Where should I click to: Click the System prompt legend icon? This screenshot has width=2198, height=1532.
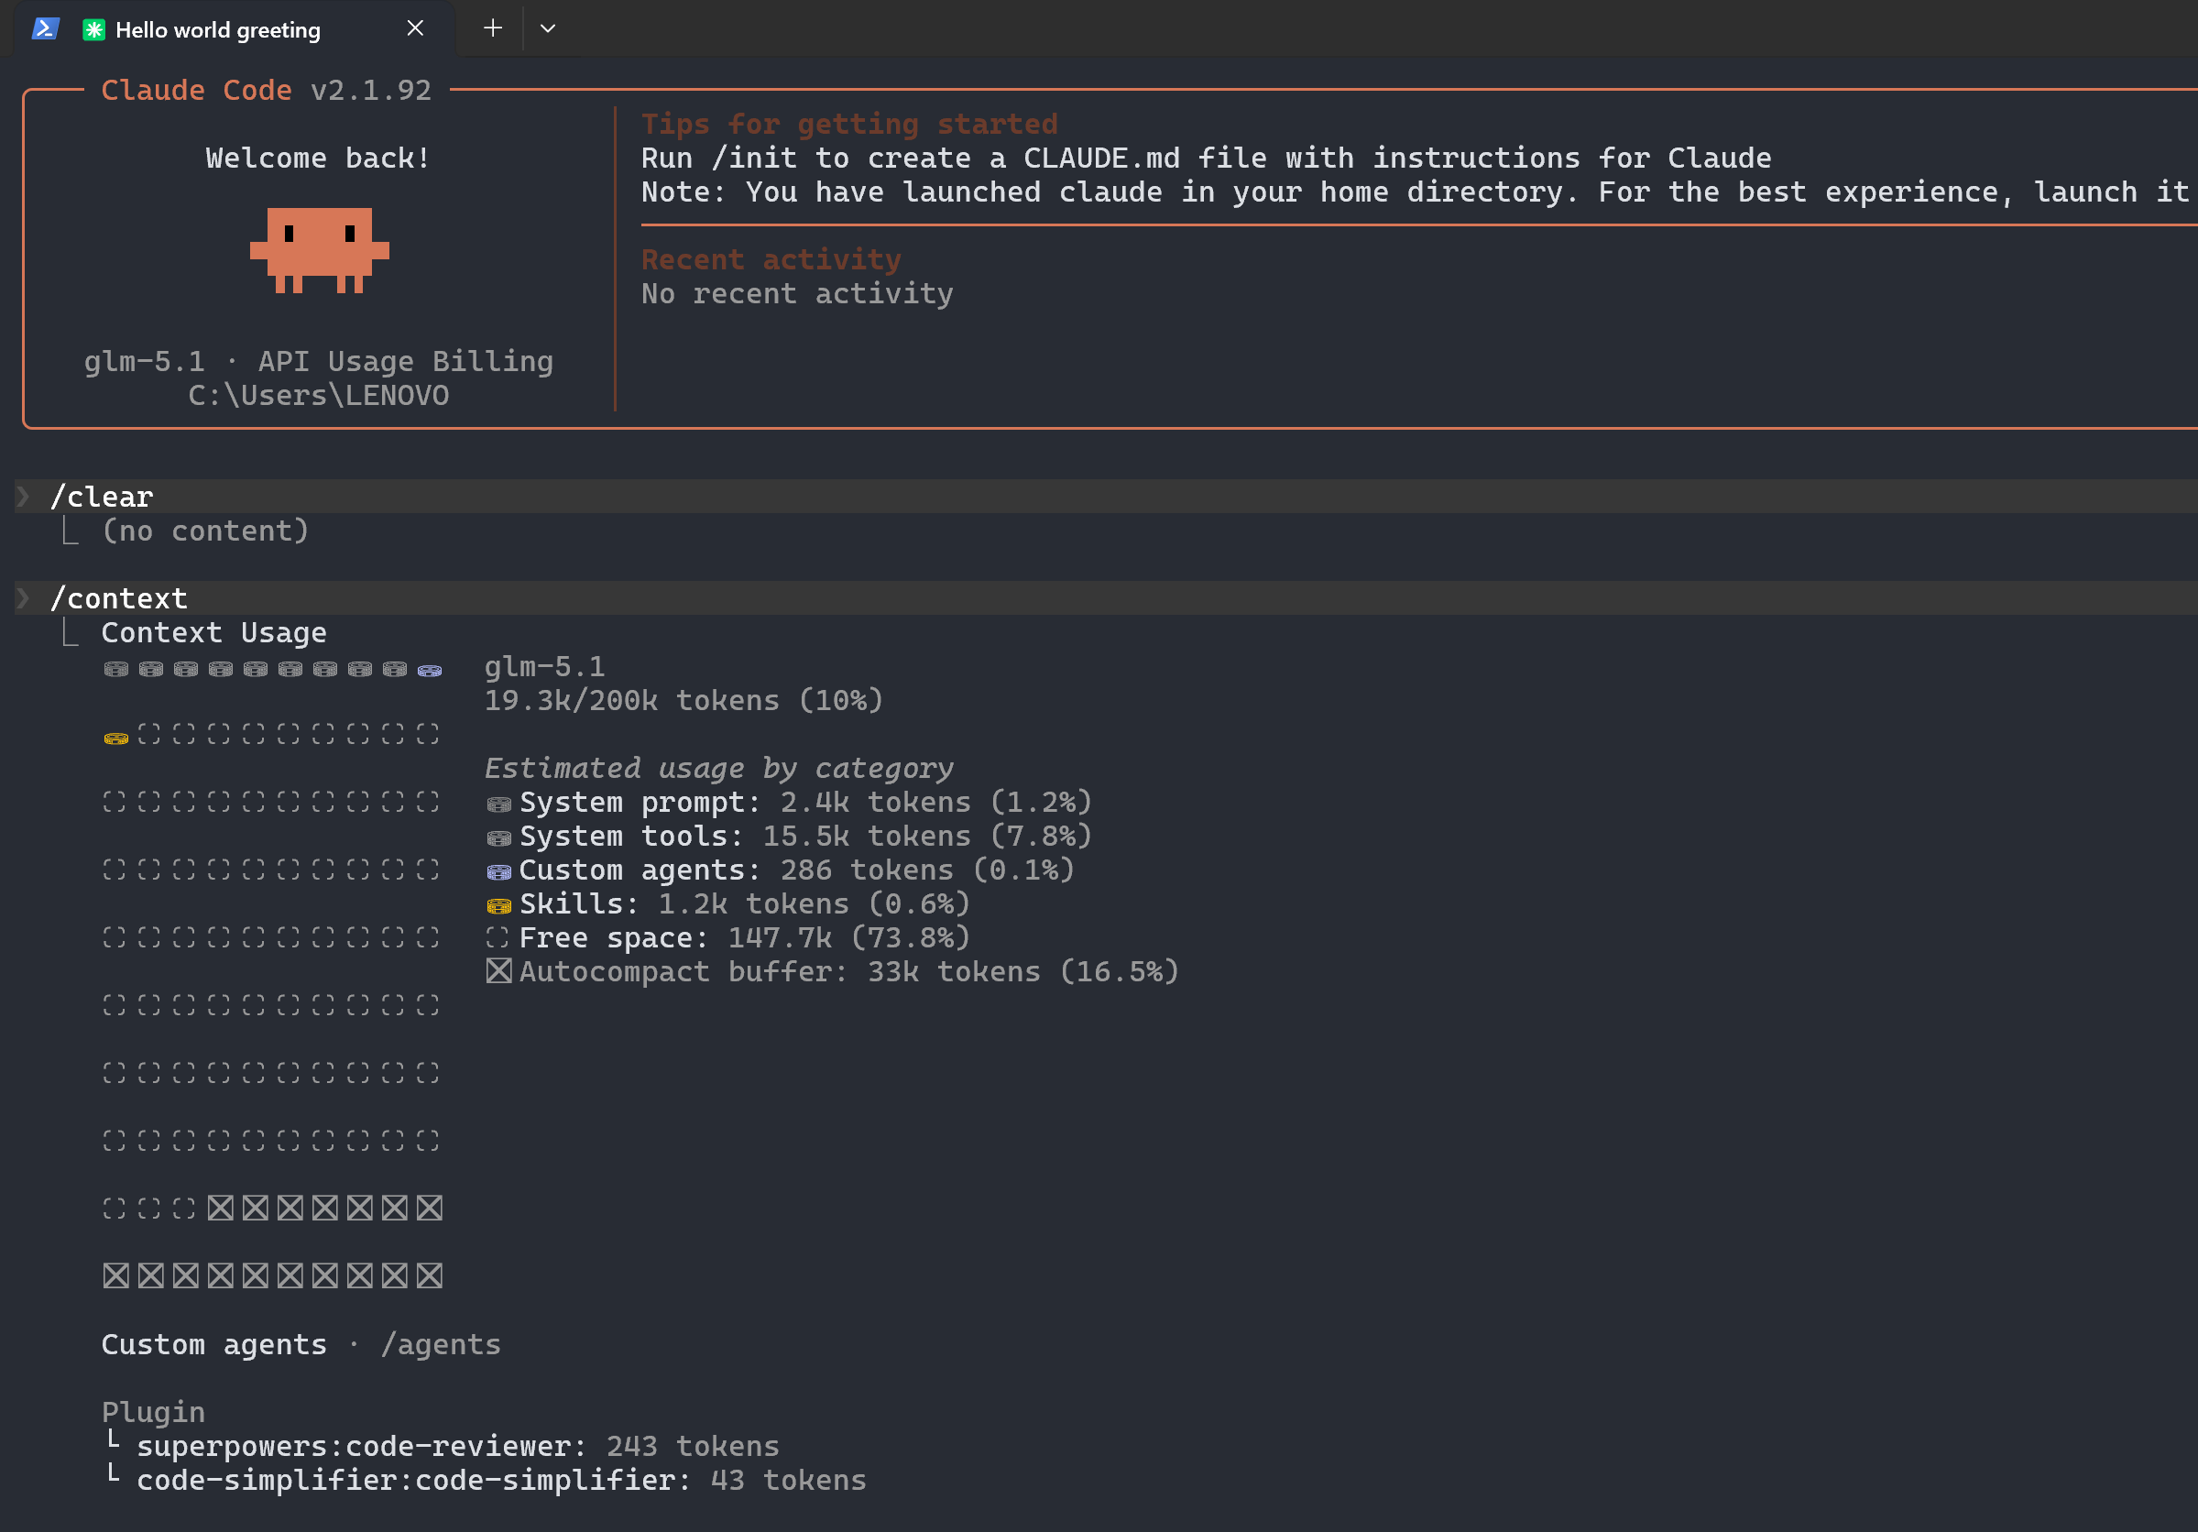(x=498, y=804)
